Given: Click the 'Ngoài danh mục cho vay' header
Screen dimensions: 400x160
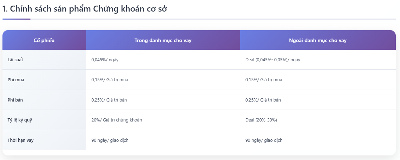Looking at the screenshot, I should click(x=318, y=40).
